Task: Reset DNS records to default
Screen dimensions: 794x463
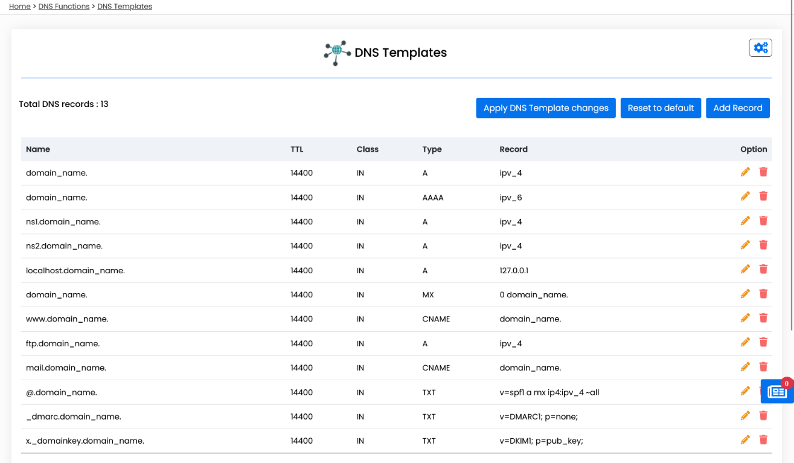Action: (661, 108)
